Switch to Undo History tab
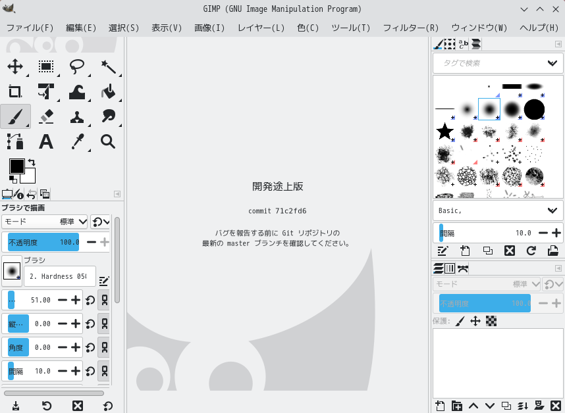Viewport: 565px width, 413px height. click(x=32, y=194)
